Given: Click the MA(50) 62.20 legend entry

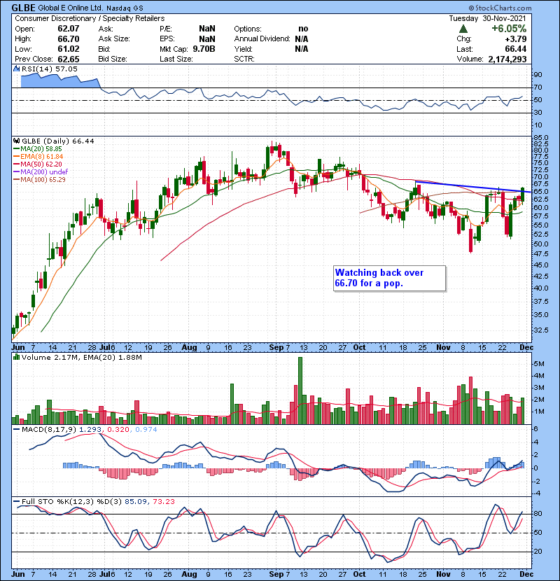Looking at the screenshot, I should [x=38, y=164].
